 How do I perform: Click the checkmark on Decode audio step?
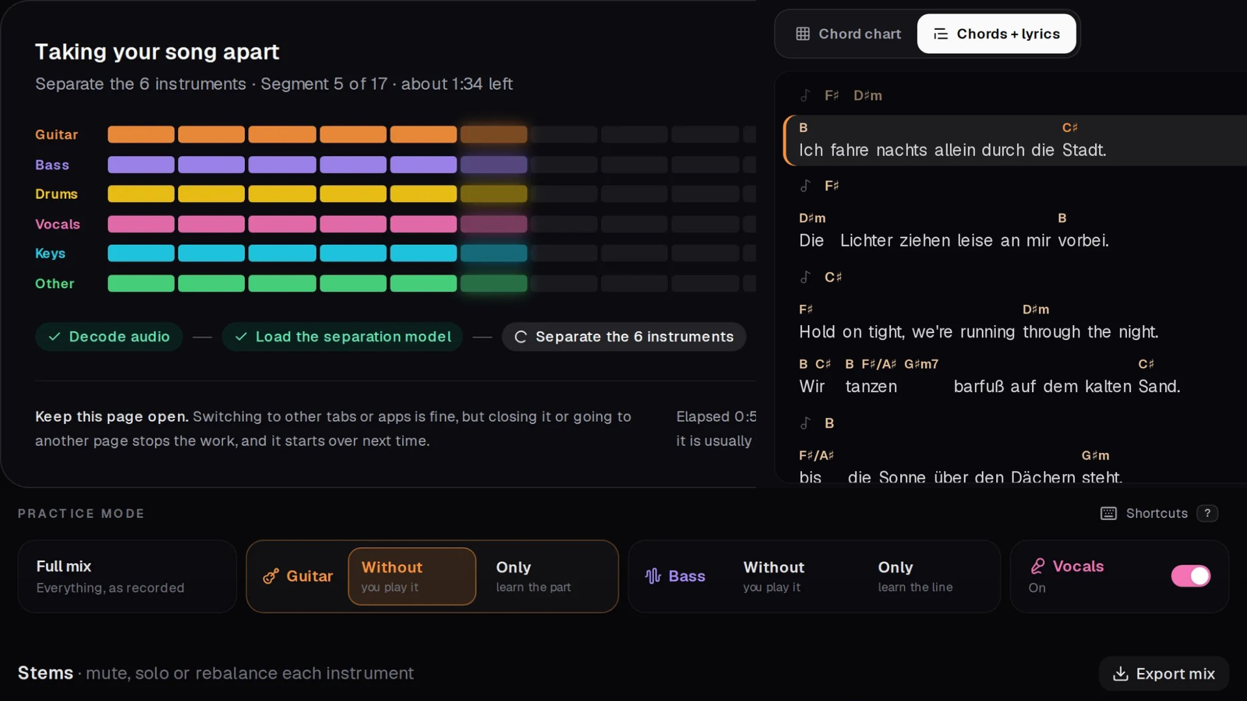55,337
